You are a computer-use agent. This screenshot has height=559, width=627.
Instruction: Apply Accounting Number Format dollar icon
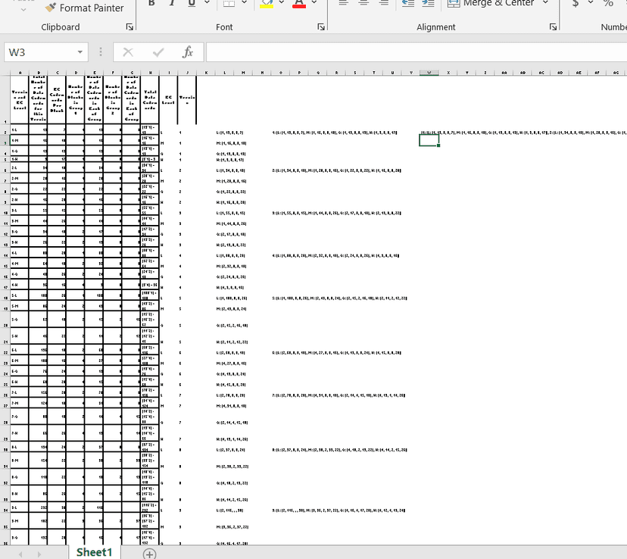[x=576, y=4]
